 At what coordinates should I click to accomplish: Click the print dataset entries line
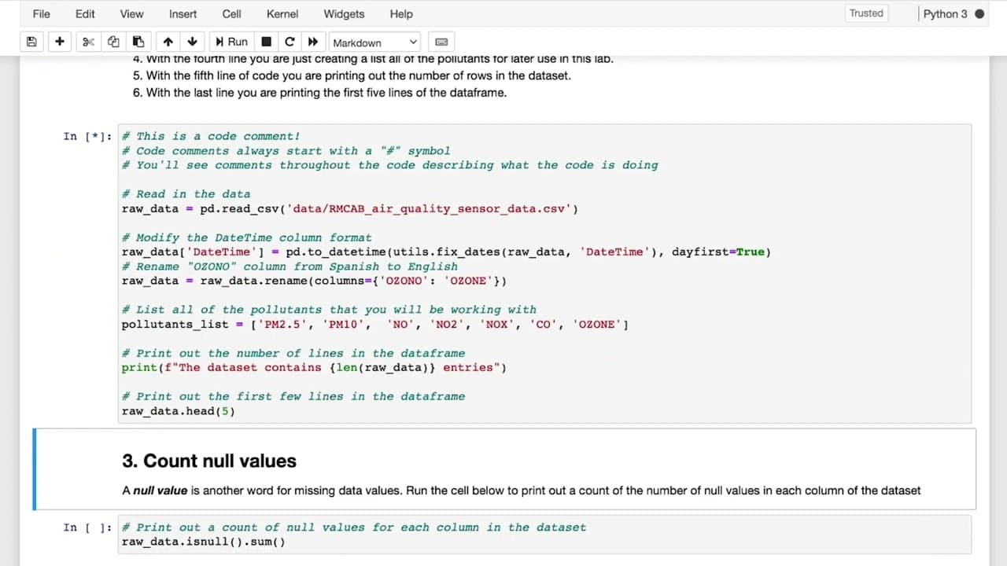314,367
